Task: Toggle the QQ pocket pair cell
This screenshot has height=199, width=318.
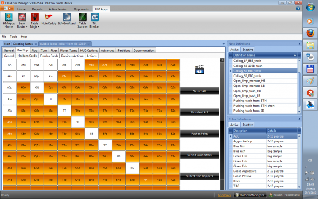Action: click(37, 87)
